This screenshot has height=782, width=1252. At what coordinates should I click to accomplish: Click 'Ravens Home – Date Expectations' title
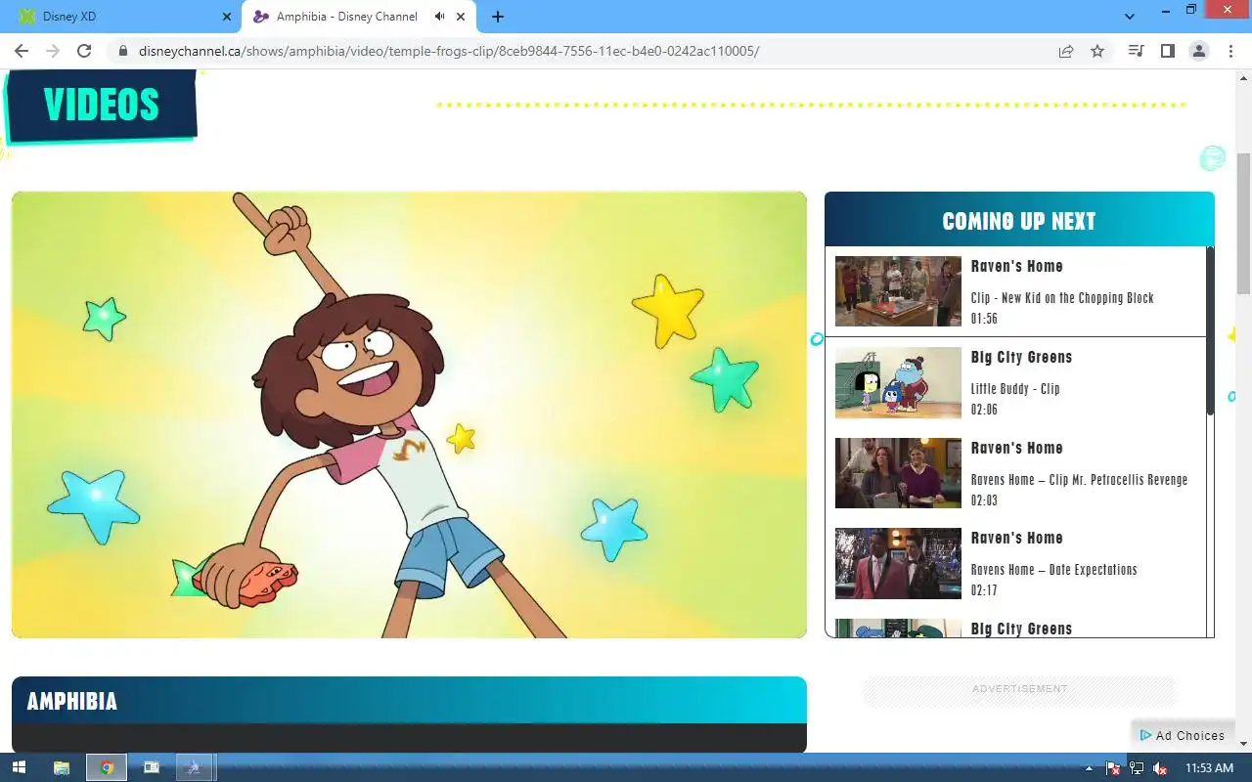pos(1053,569)
